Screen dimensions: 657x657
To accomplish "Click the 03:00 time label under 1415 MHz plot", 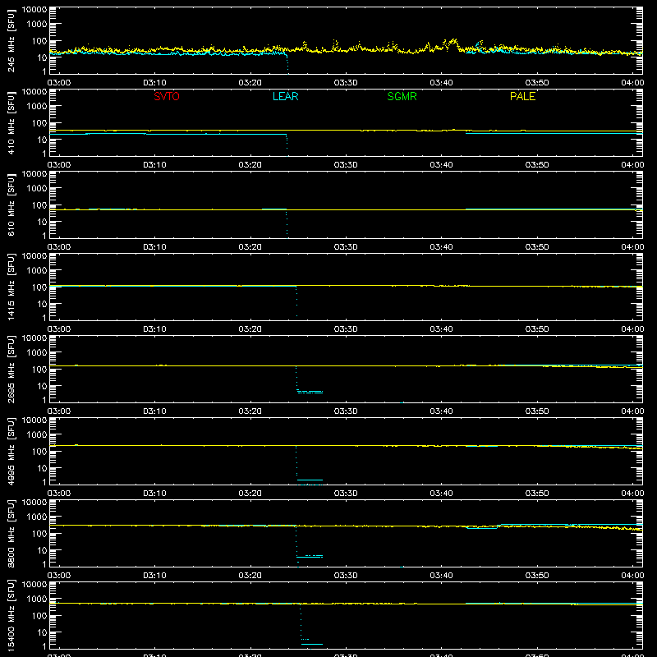I will 59,329.
